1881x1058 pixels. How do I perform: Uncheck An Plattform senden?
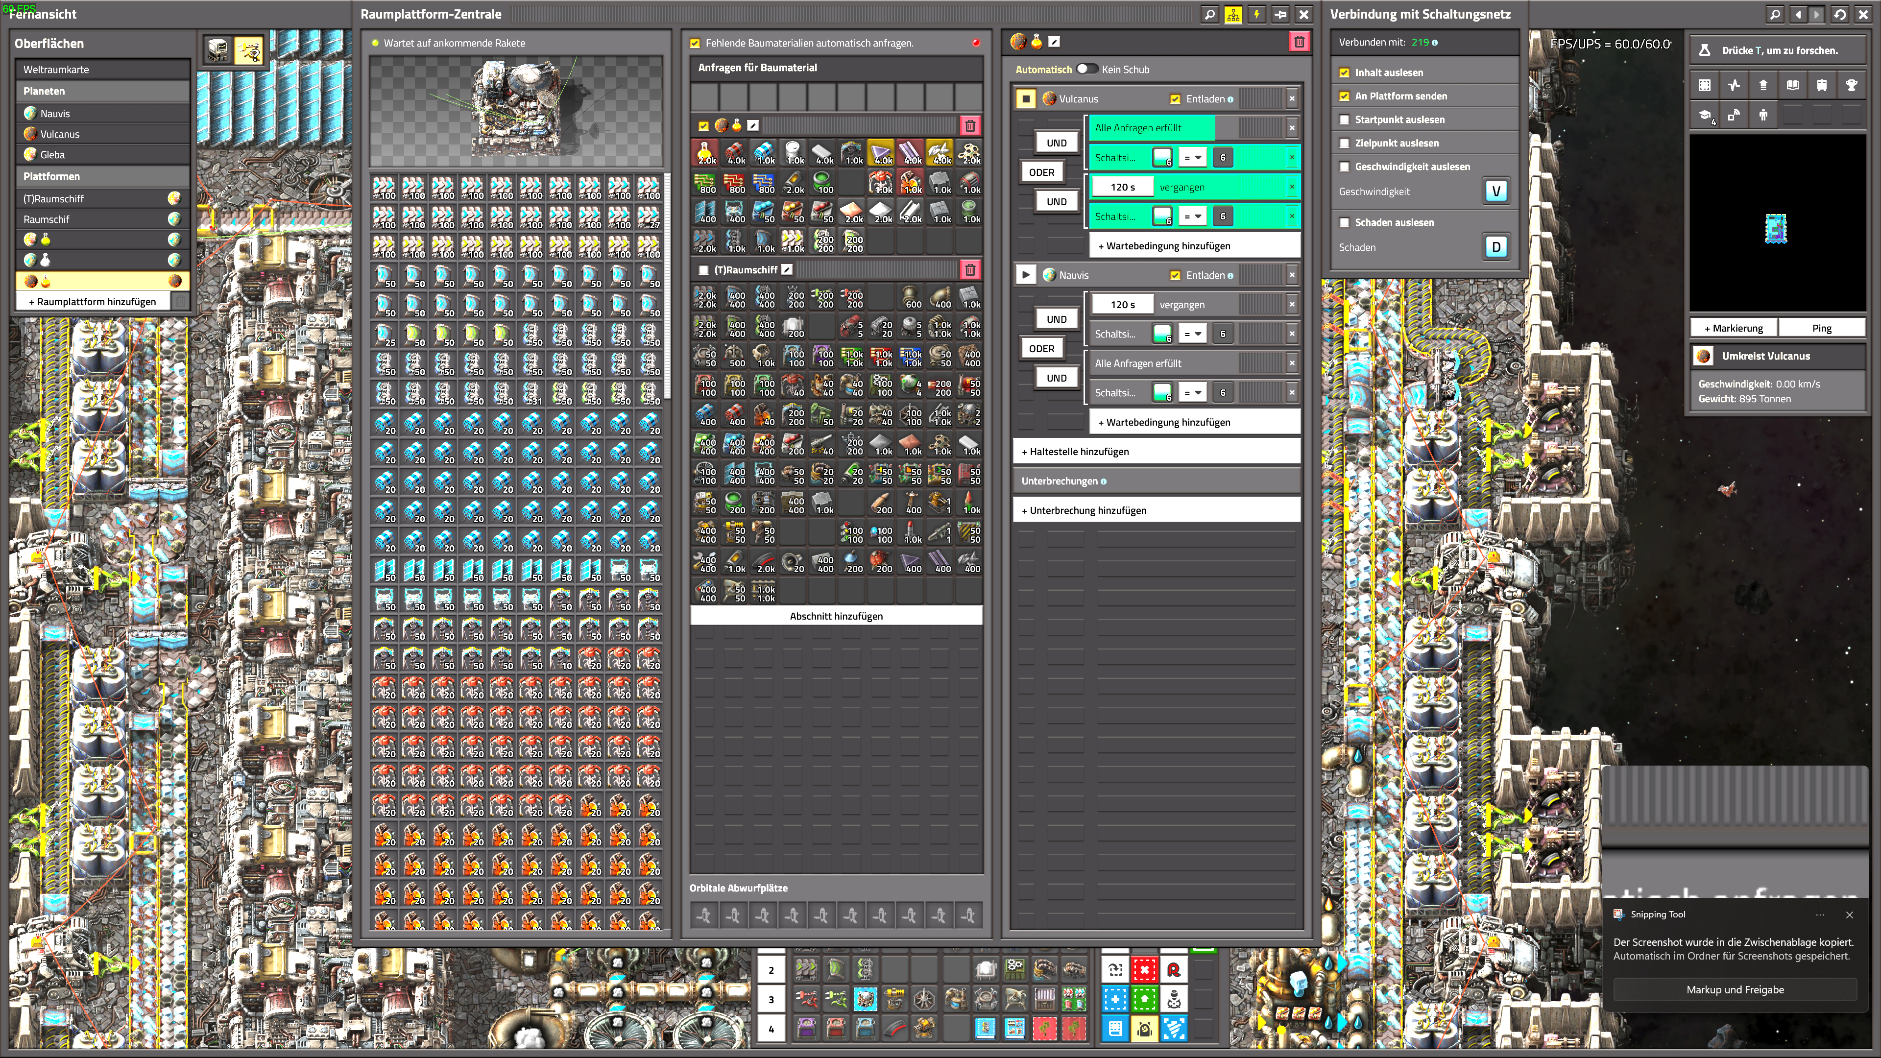[x=1344, y=96]
